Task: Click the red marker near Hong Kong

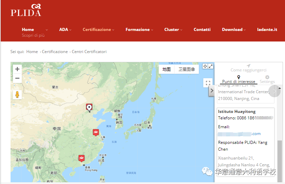Action: point(82,158)
